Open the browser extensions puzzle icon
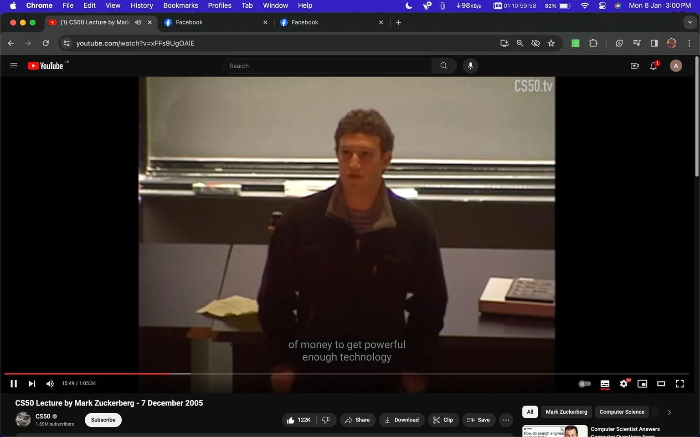700x437 pixels. (593, 43)
